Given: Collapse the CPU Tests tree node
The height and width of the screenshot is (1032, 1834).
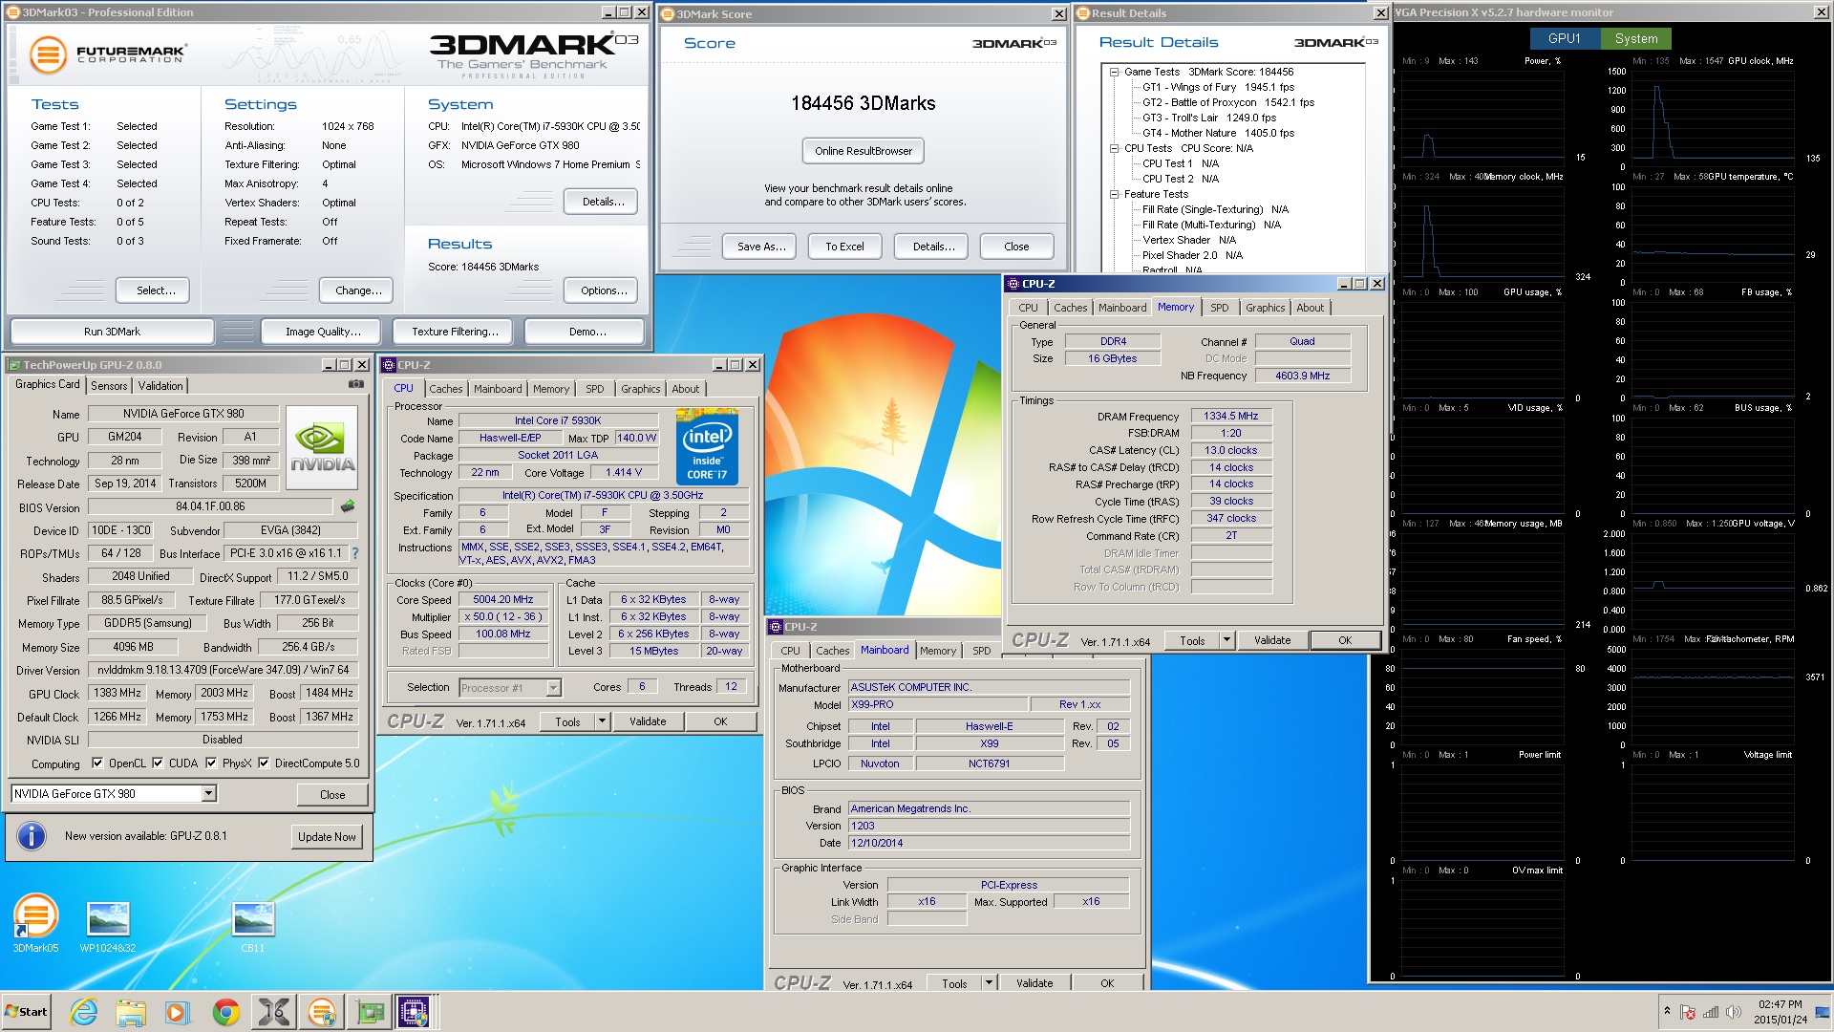Looking at the screenshot, I should tap(1114, 148).
